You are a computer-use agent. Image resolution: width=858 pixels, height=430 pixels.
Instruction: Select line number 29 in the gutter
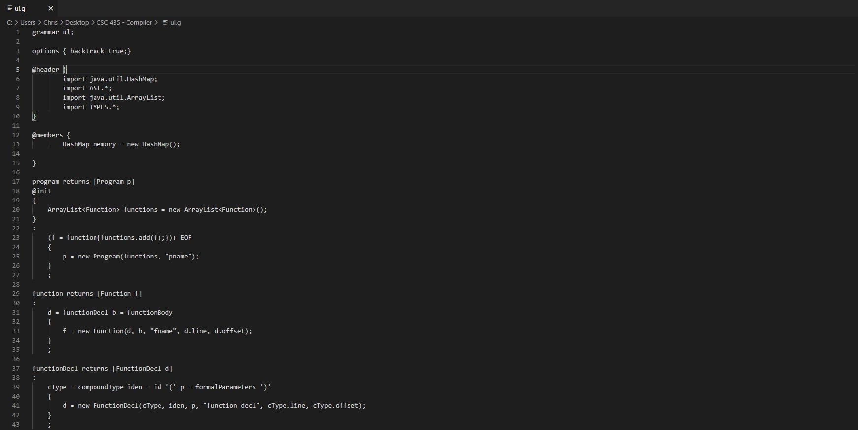[x=16, y=294]
